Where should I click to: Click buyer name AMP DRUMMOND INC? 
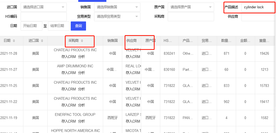tap(75, 66)
